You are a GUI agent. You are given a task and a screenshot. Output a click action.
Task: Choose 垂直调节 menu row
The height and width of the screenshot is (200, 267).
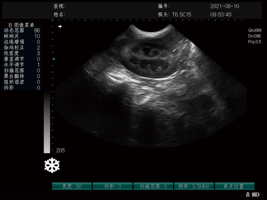point(22,59)
